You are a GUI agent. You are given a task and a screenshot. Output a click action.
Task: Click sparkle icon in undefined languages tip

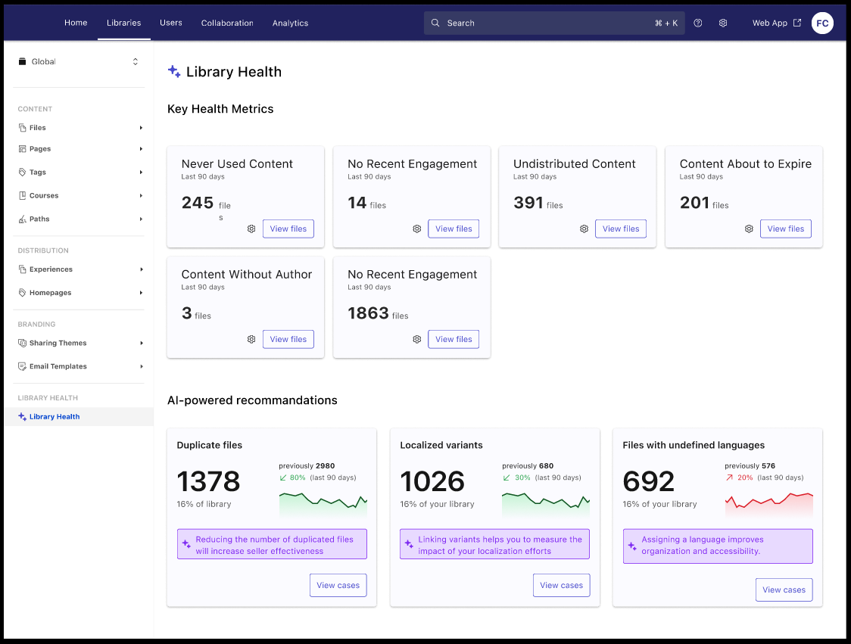pyautogui.click(x=632, y=546)
